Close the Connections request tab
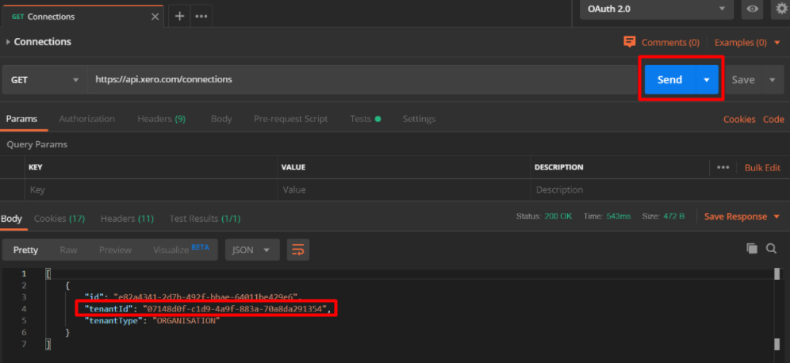Screen dimensions: 790x363 click(155, 17)
